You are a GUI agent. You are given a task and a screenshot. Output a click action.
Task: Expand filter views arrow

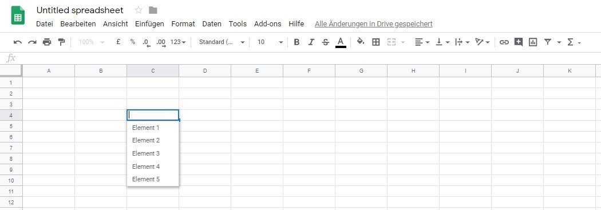[559, 42]
